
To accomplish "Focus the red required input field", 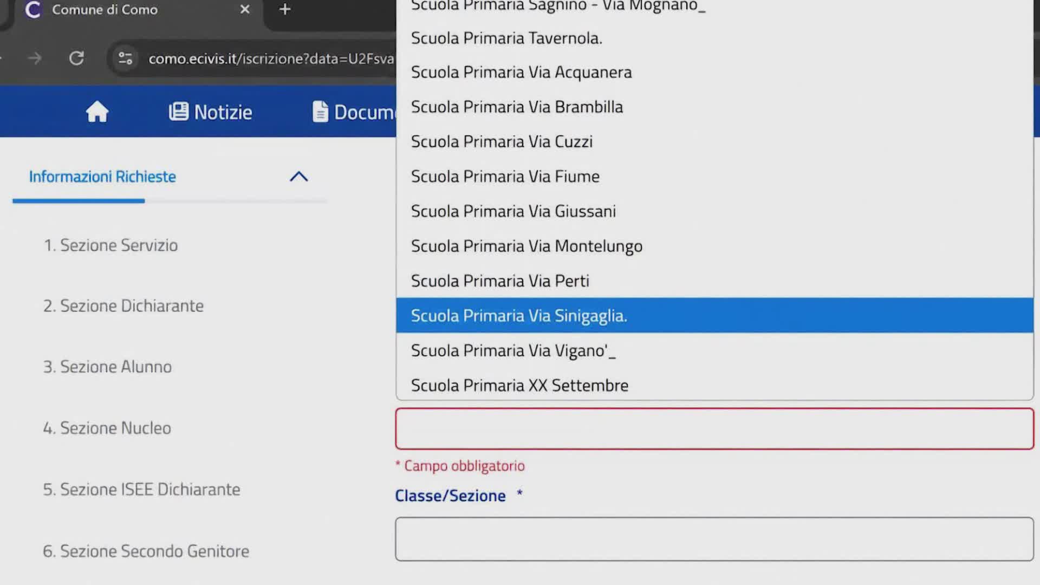I will [x=714, y=428].
